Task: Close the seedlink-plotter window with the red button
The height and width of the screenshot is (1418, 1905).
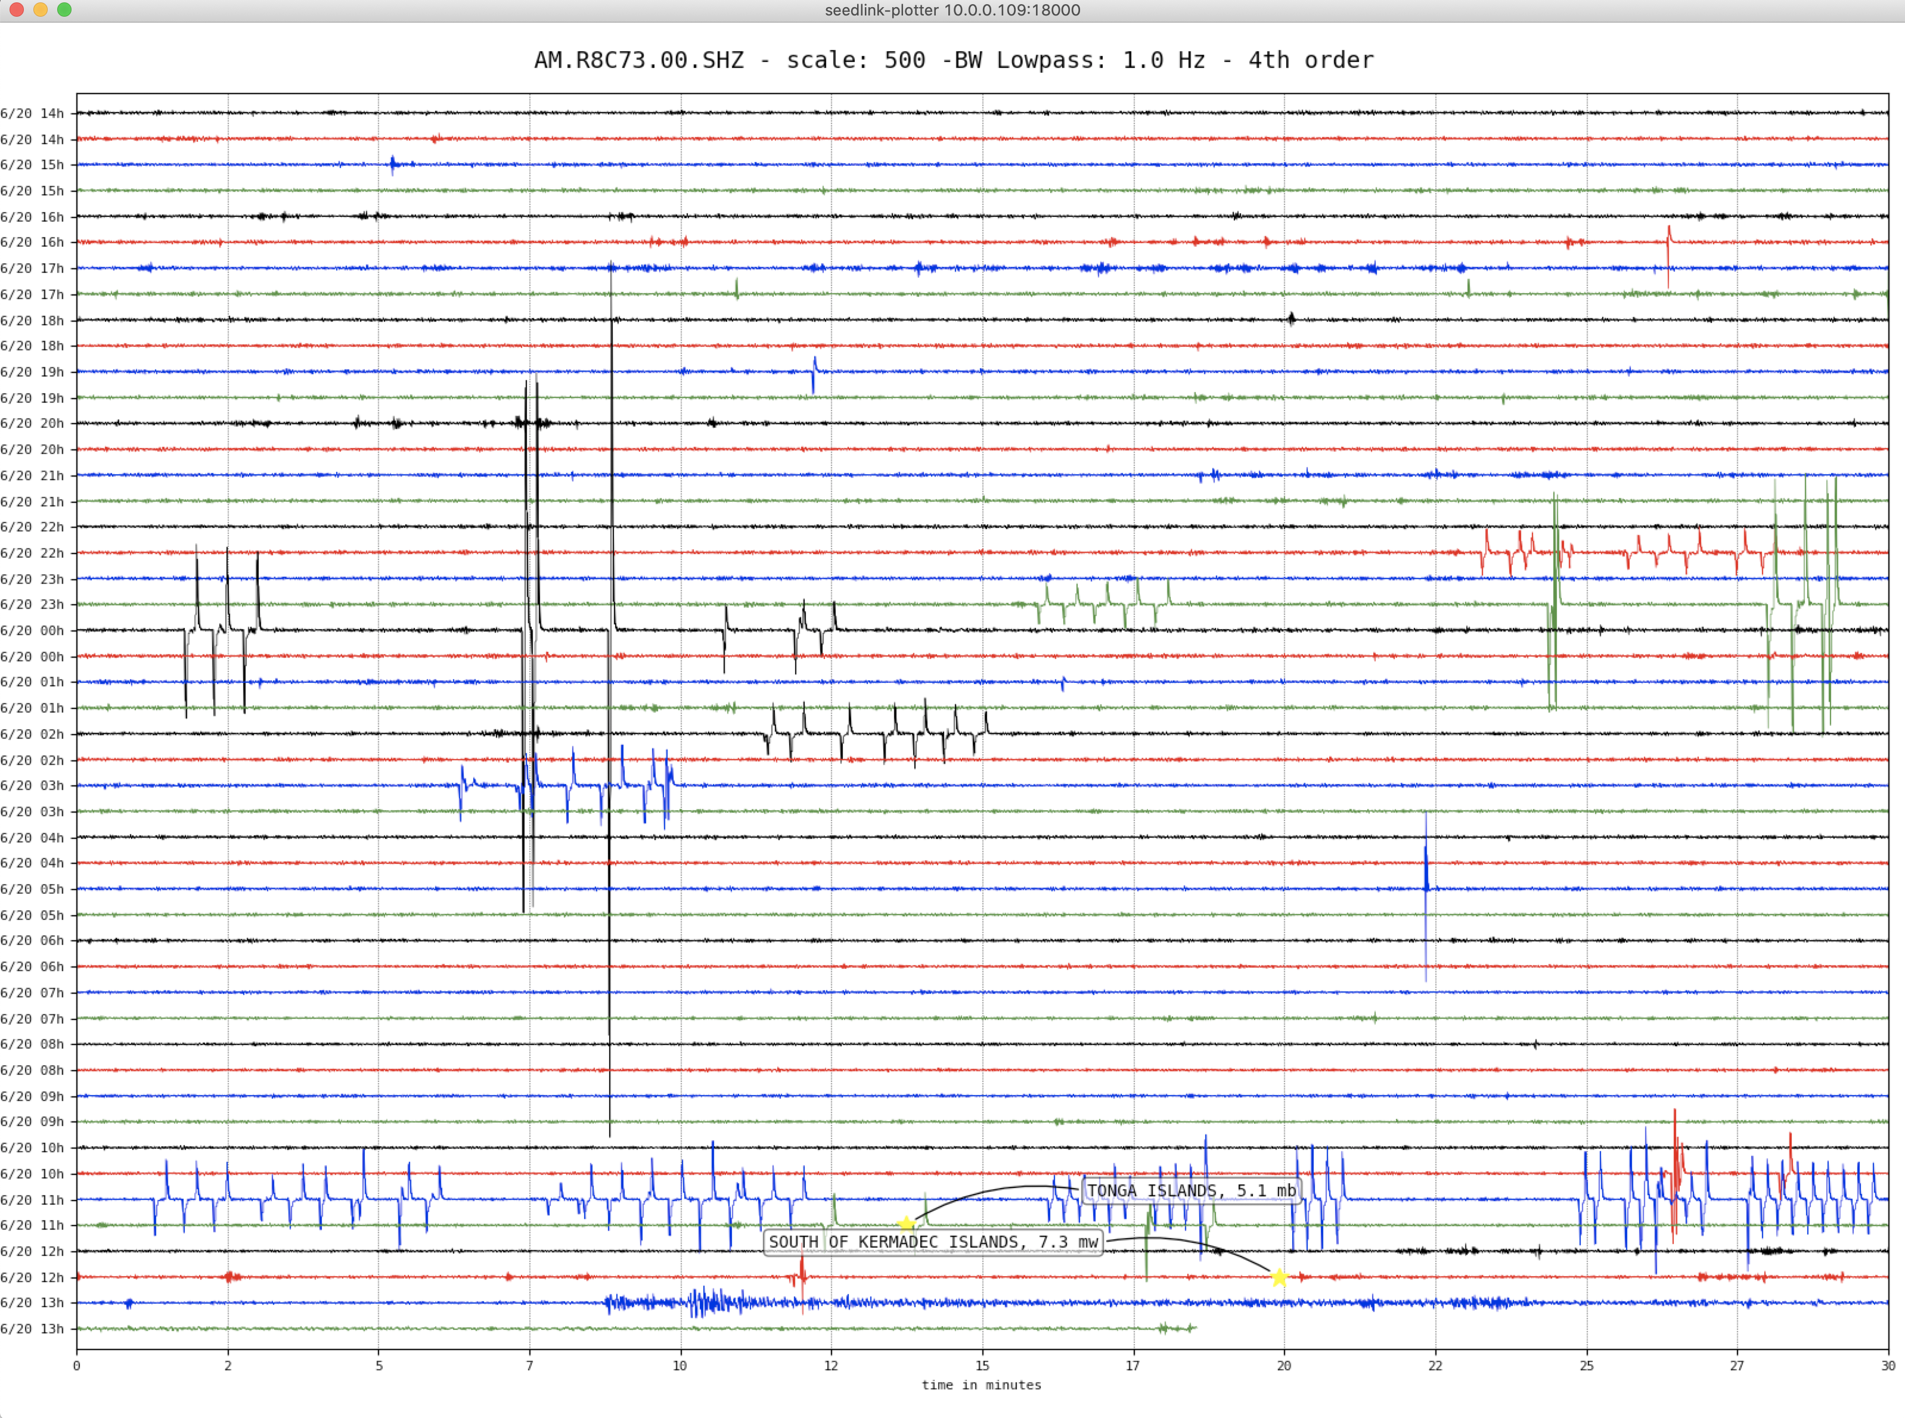Action: click(x=16, y=10)
